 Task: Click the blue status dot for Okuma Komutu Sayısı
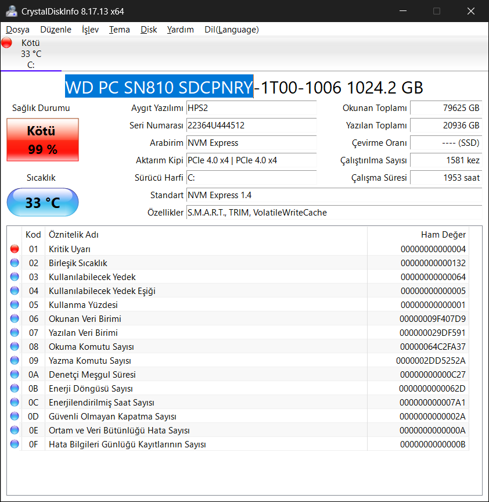tap(15, 346)
